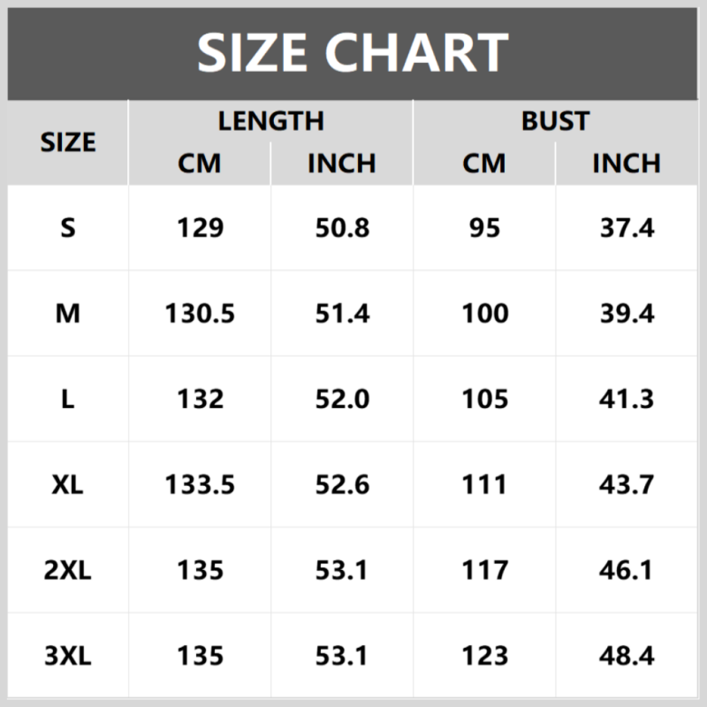Viewport: 707px width, 707px height.
Task: Click the 105 bust cm cell
Action: click(x=484, y=399)
